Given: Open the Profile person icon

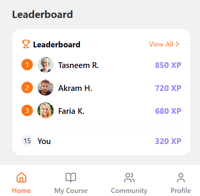Looking at the screenshot, I should coord(181,178).
